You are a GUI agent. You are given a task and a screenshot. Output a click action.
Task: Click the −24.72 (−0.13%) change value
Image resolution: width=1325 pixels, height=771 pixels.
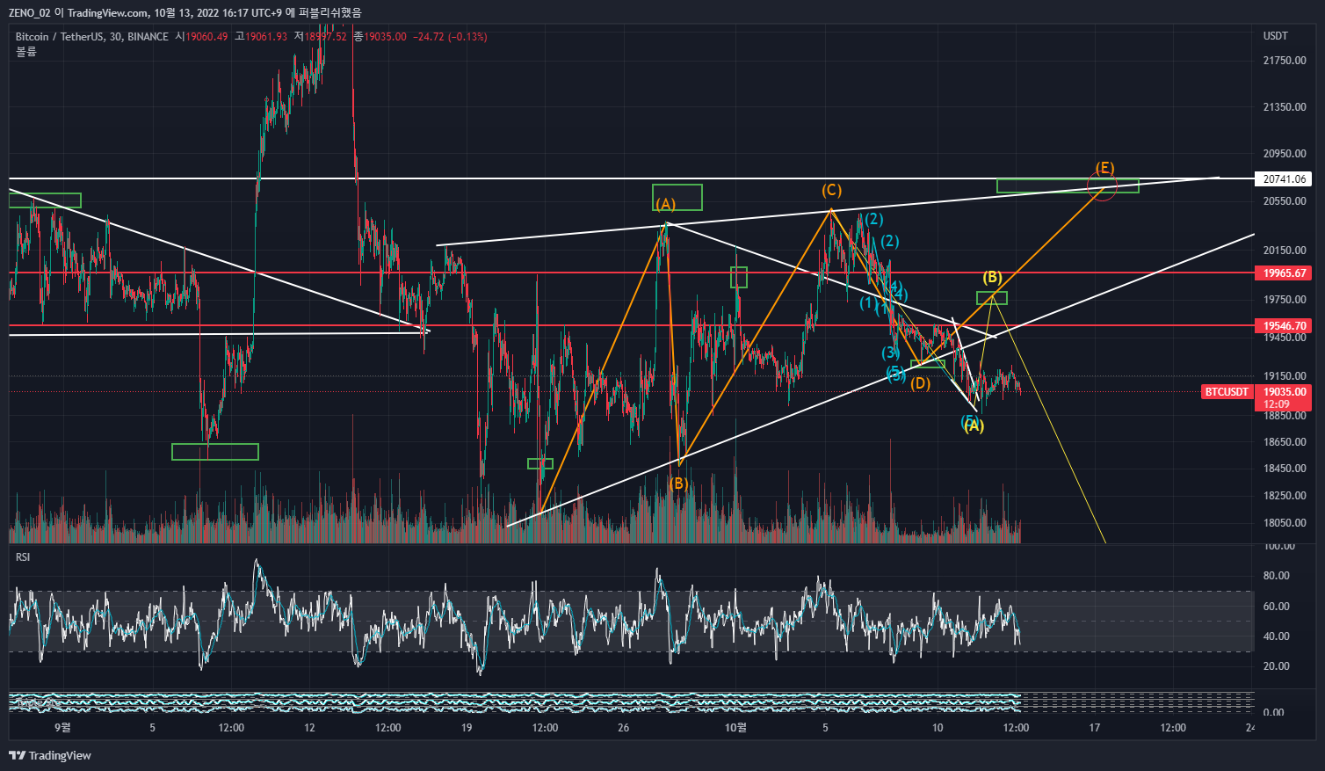pos(450,37)
